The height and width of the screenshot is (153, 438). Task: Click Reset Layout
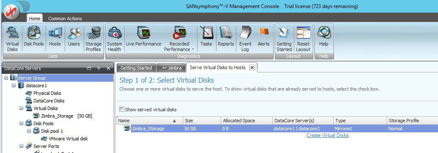(x=303, y=38)
